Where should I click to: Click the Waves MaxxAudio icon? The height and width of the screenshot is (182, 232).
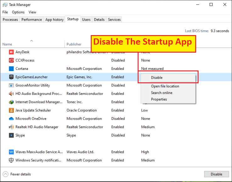click(11, 152)
